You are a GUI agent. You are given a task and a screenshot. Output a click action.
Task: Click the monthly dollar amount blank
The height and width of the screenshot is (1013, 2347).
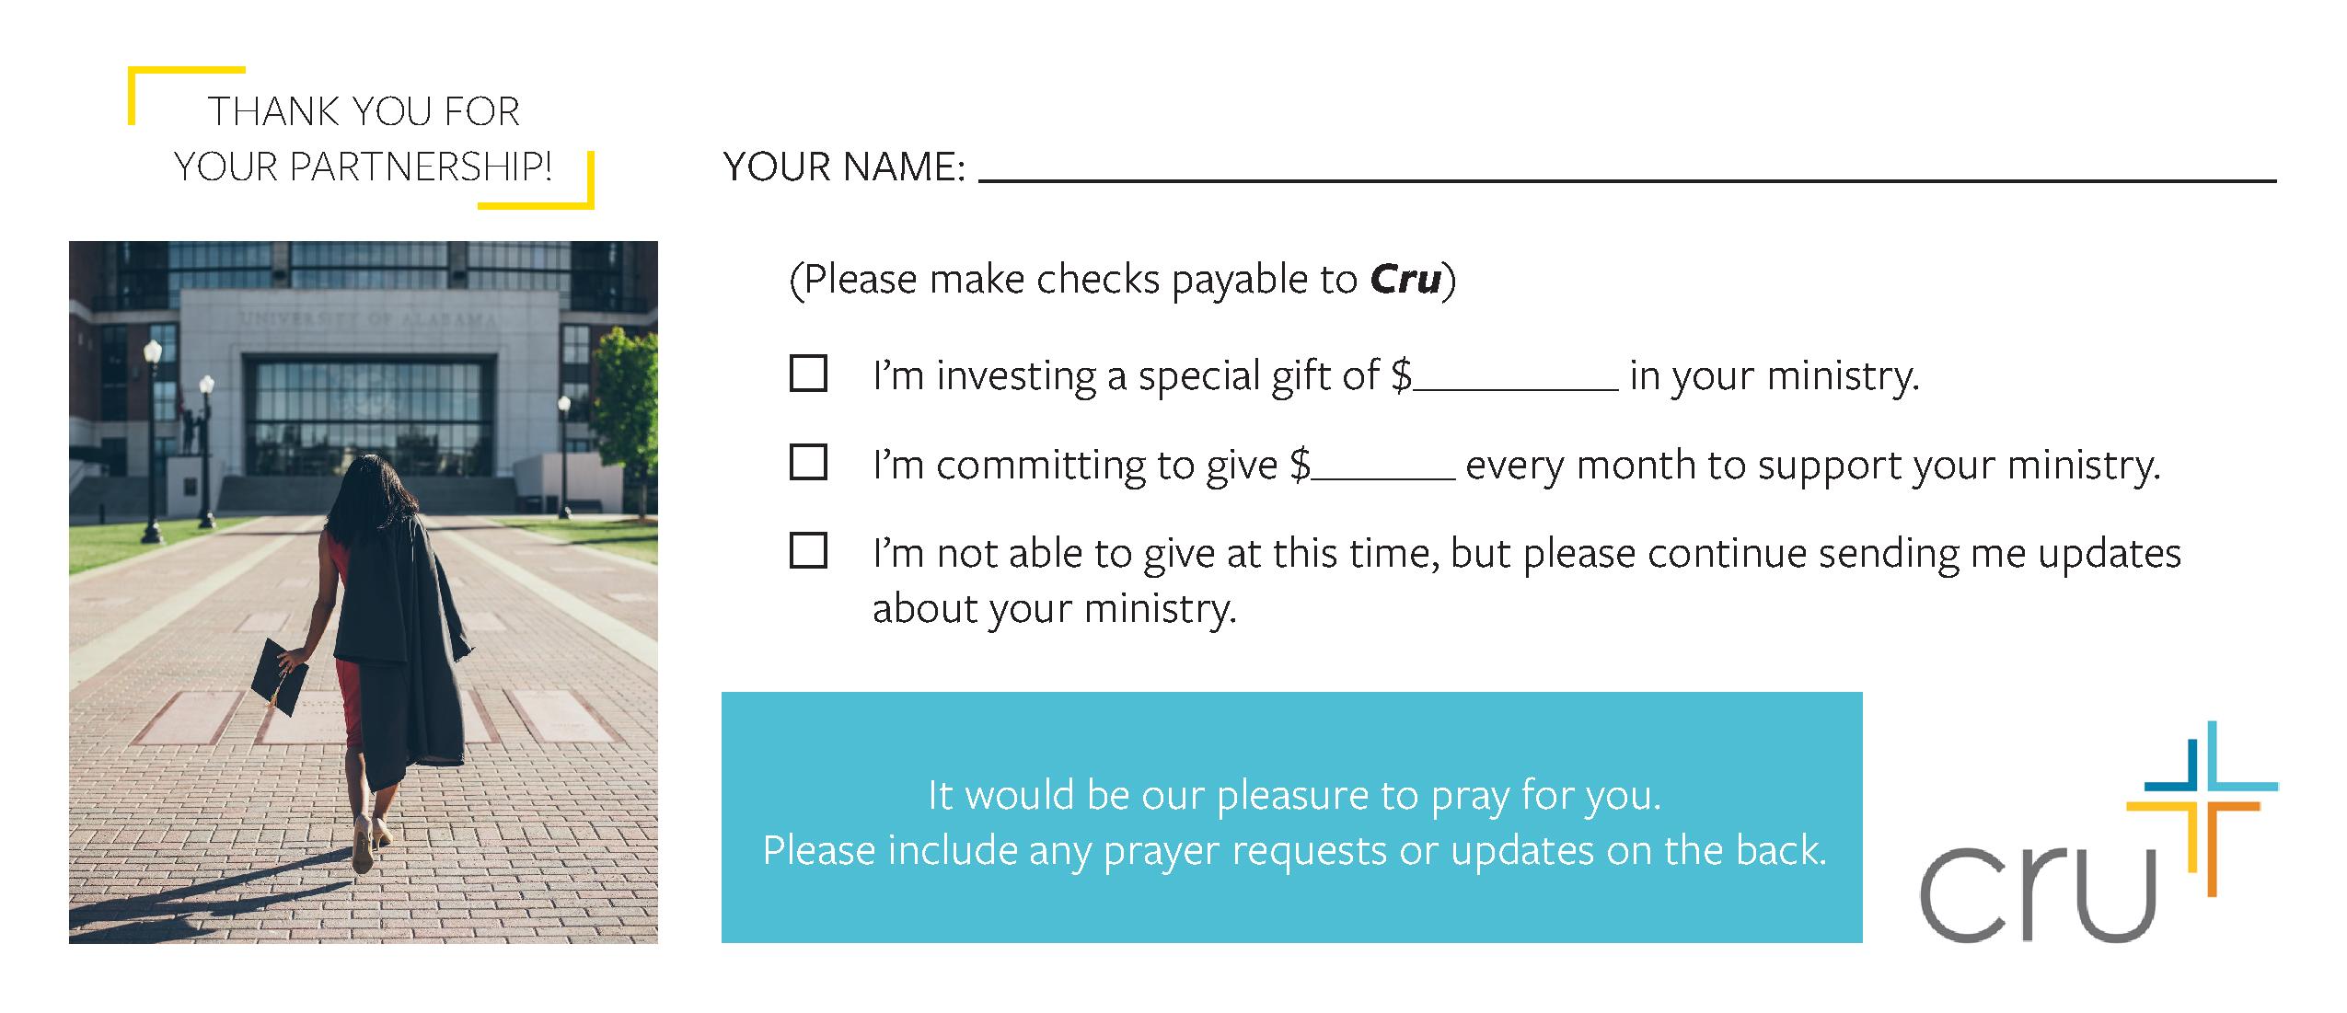click(x=1383, y=465)
